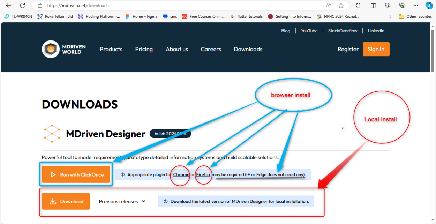Launch Run with ClickOnce

point(76,174)
